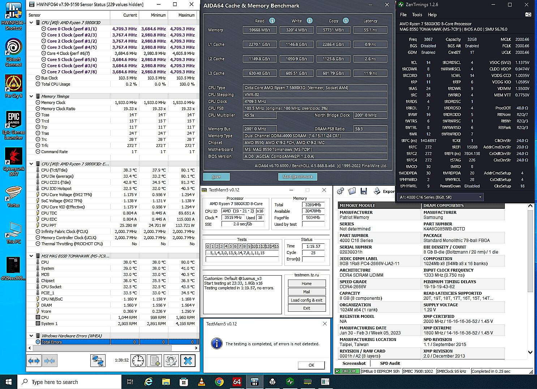Viewport: 537px width, 389px height.
Task: Open HWiNFO sensor settings gear button
Action: tap(171, 360)
